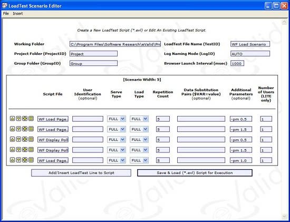This screenshot has height=222, width=290.
Task: Open Load Type dropdown for -pm 1.5 Load Page row
Action: [139, 129]
